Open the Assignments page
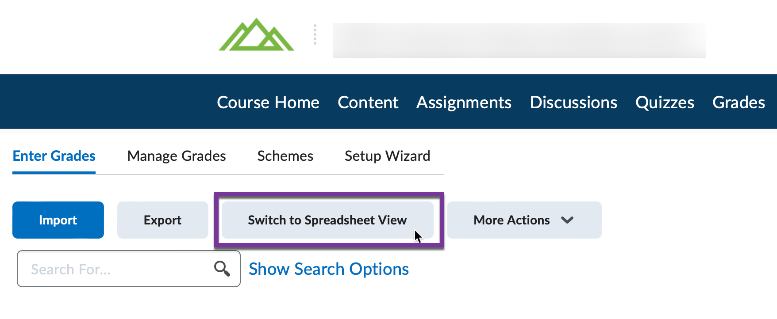777x319 pixels. 463,102
